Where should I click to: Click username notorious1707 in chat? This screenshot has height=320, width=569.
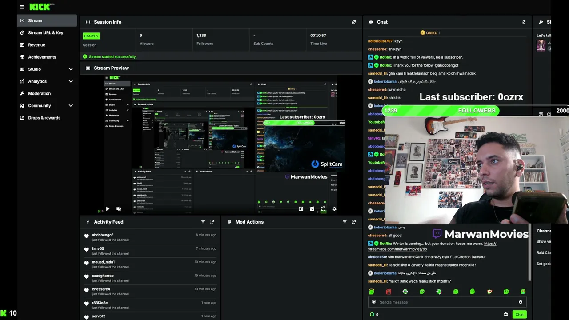380,41
